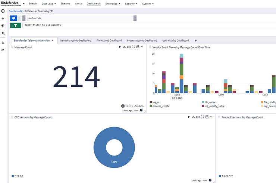Fit width icon on CTC Versions widget

point(198,117)
